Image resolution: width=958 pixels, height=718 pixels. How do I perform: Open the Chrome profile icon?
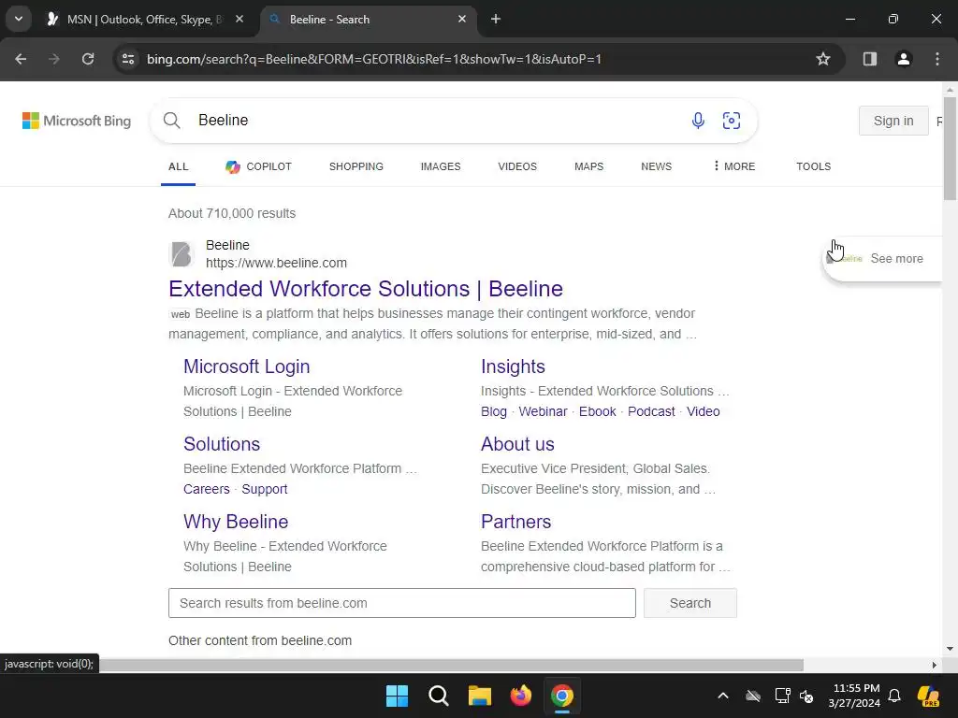point(904,59)
